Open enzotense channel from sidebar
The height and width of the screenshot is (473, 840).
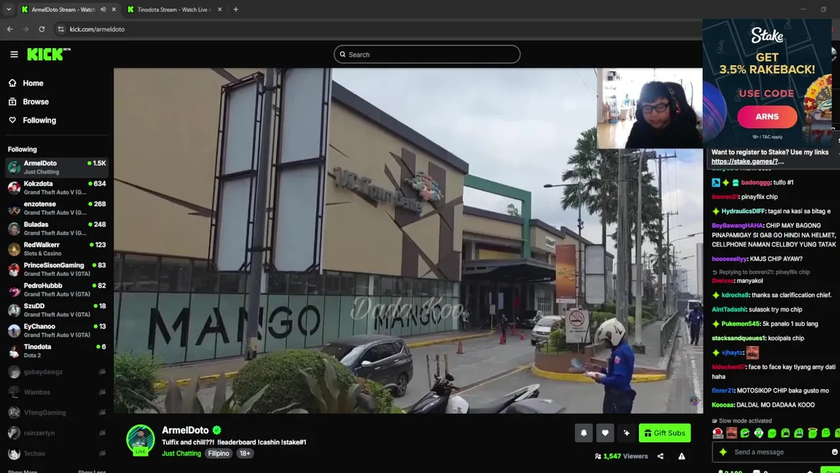(x=56, y=208)
